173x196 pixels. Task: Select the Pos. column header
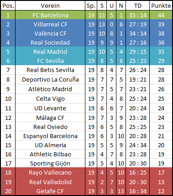(8, 6)
